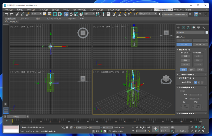Viewport: 212px width, 136px height.
Task: Open the 選択セット作成 named selection dropdown
Action: [148, 14]
